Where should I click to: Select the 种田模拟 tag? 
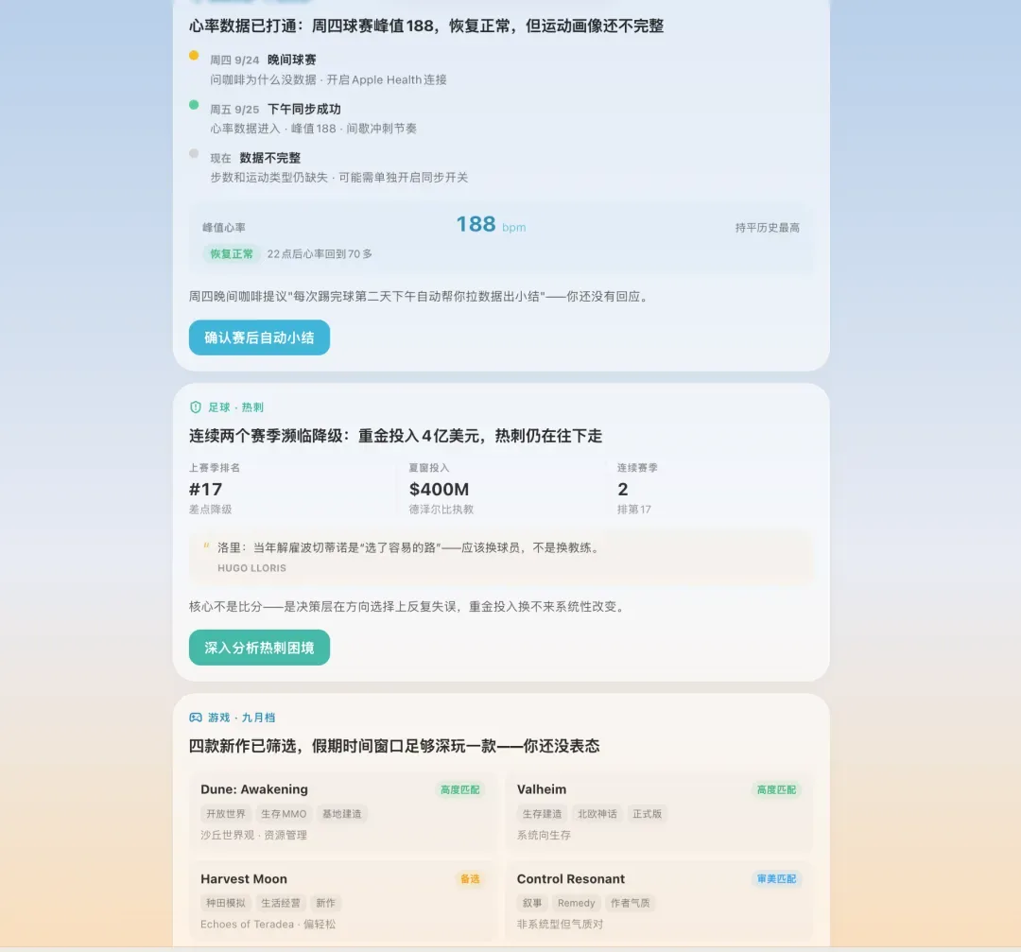[226, 903]
